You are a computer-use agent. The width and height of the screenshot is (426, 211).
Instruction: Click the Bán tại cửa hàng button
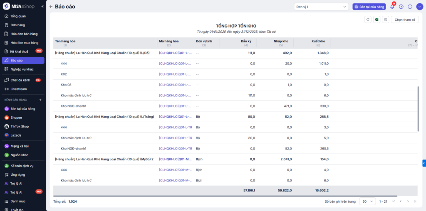pyautogui.click(x=369, y=7)
